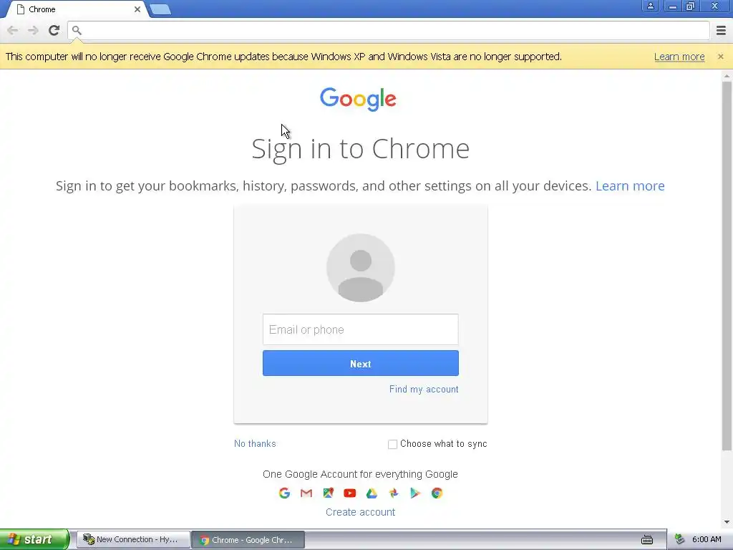Open the Chrome hamburger menu
Image resolution: width=733 pixels, height=550 pixels.
tap(721, 30)
